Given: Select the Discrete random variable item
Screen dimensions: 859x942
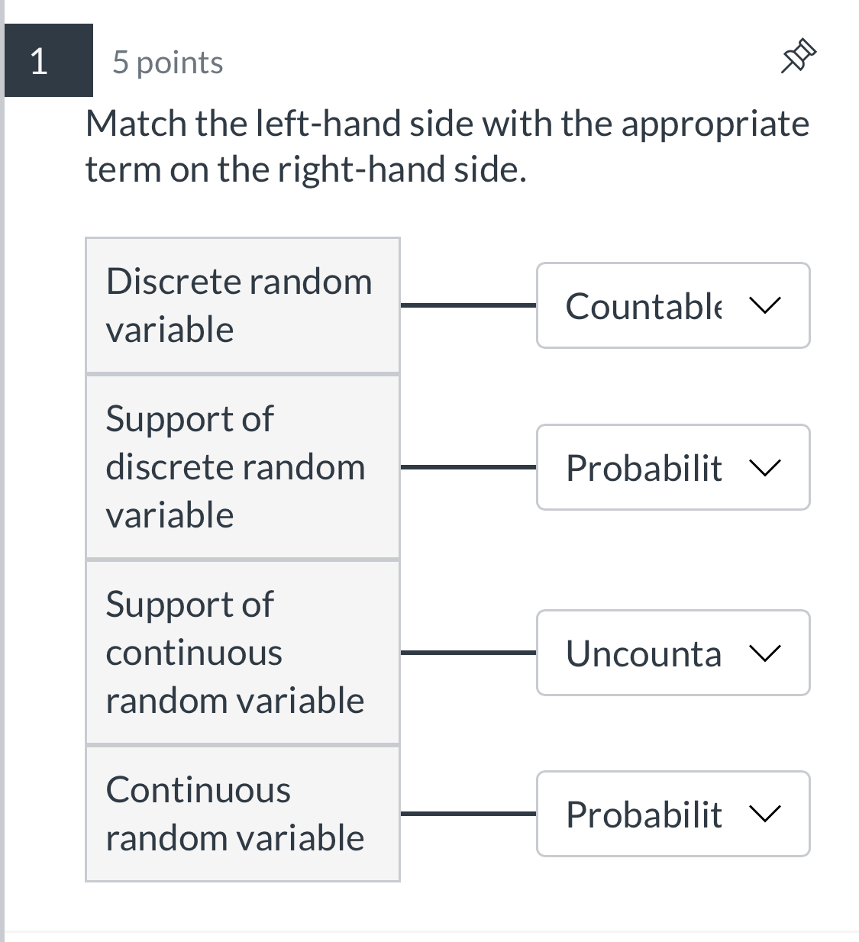Looking at the screenshot, I should tap(242, 305).
